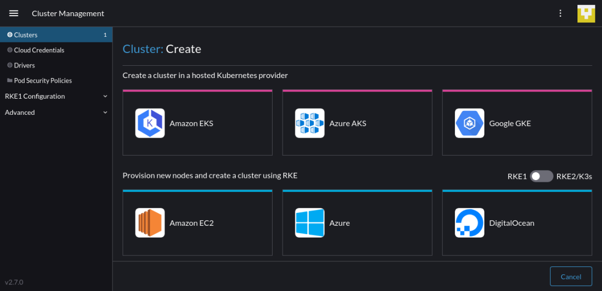Toggle RKE1 to RKE2/K3s switch

pos(541,176)
